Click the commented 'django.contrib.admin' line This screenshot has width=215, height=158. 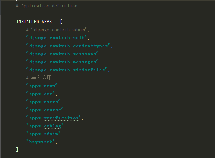pyautogui.click(x=58, y=30)
